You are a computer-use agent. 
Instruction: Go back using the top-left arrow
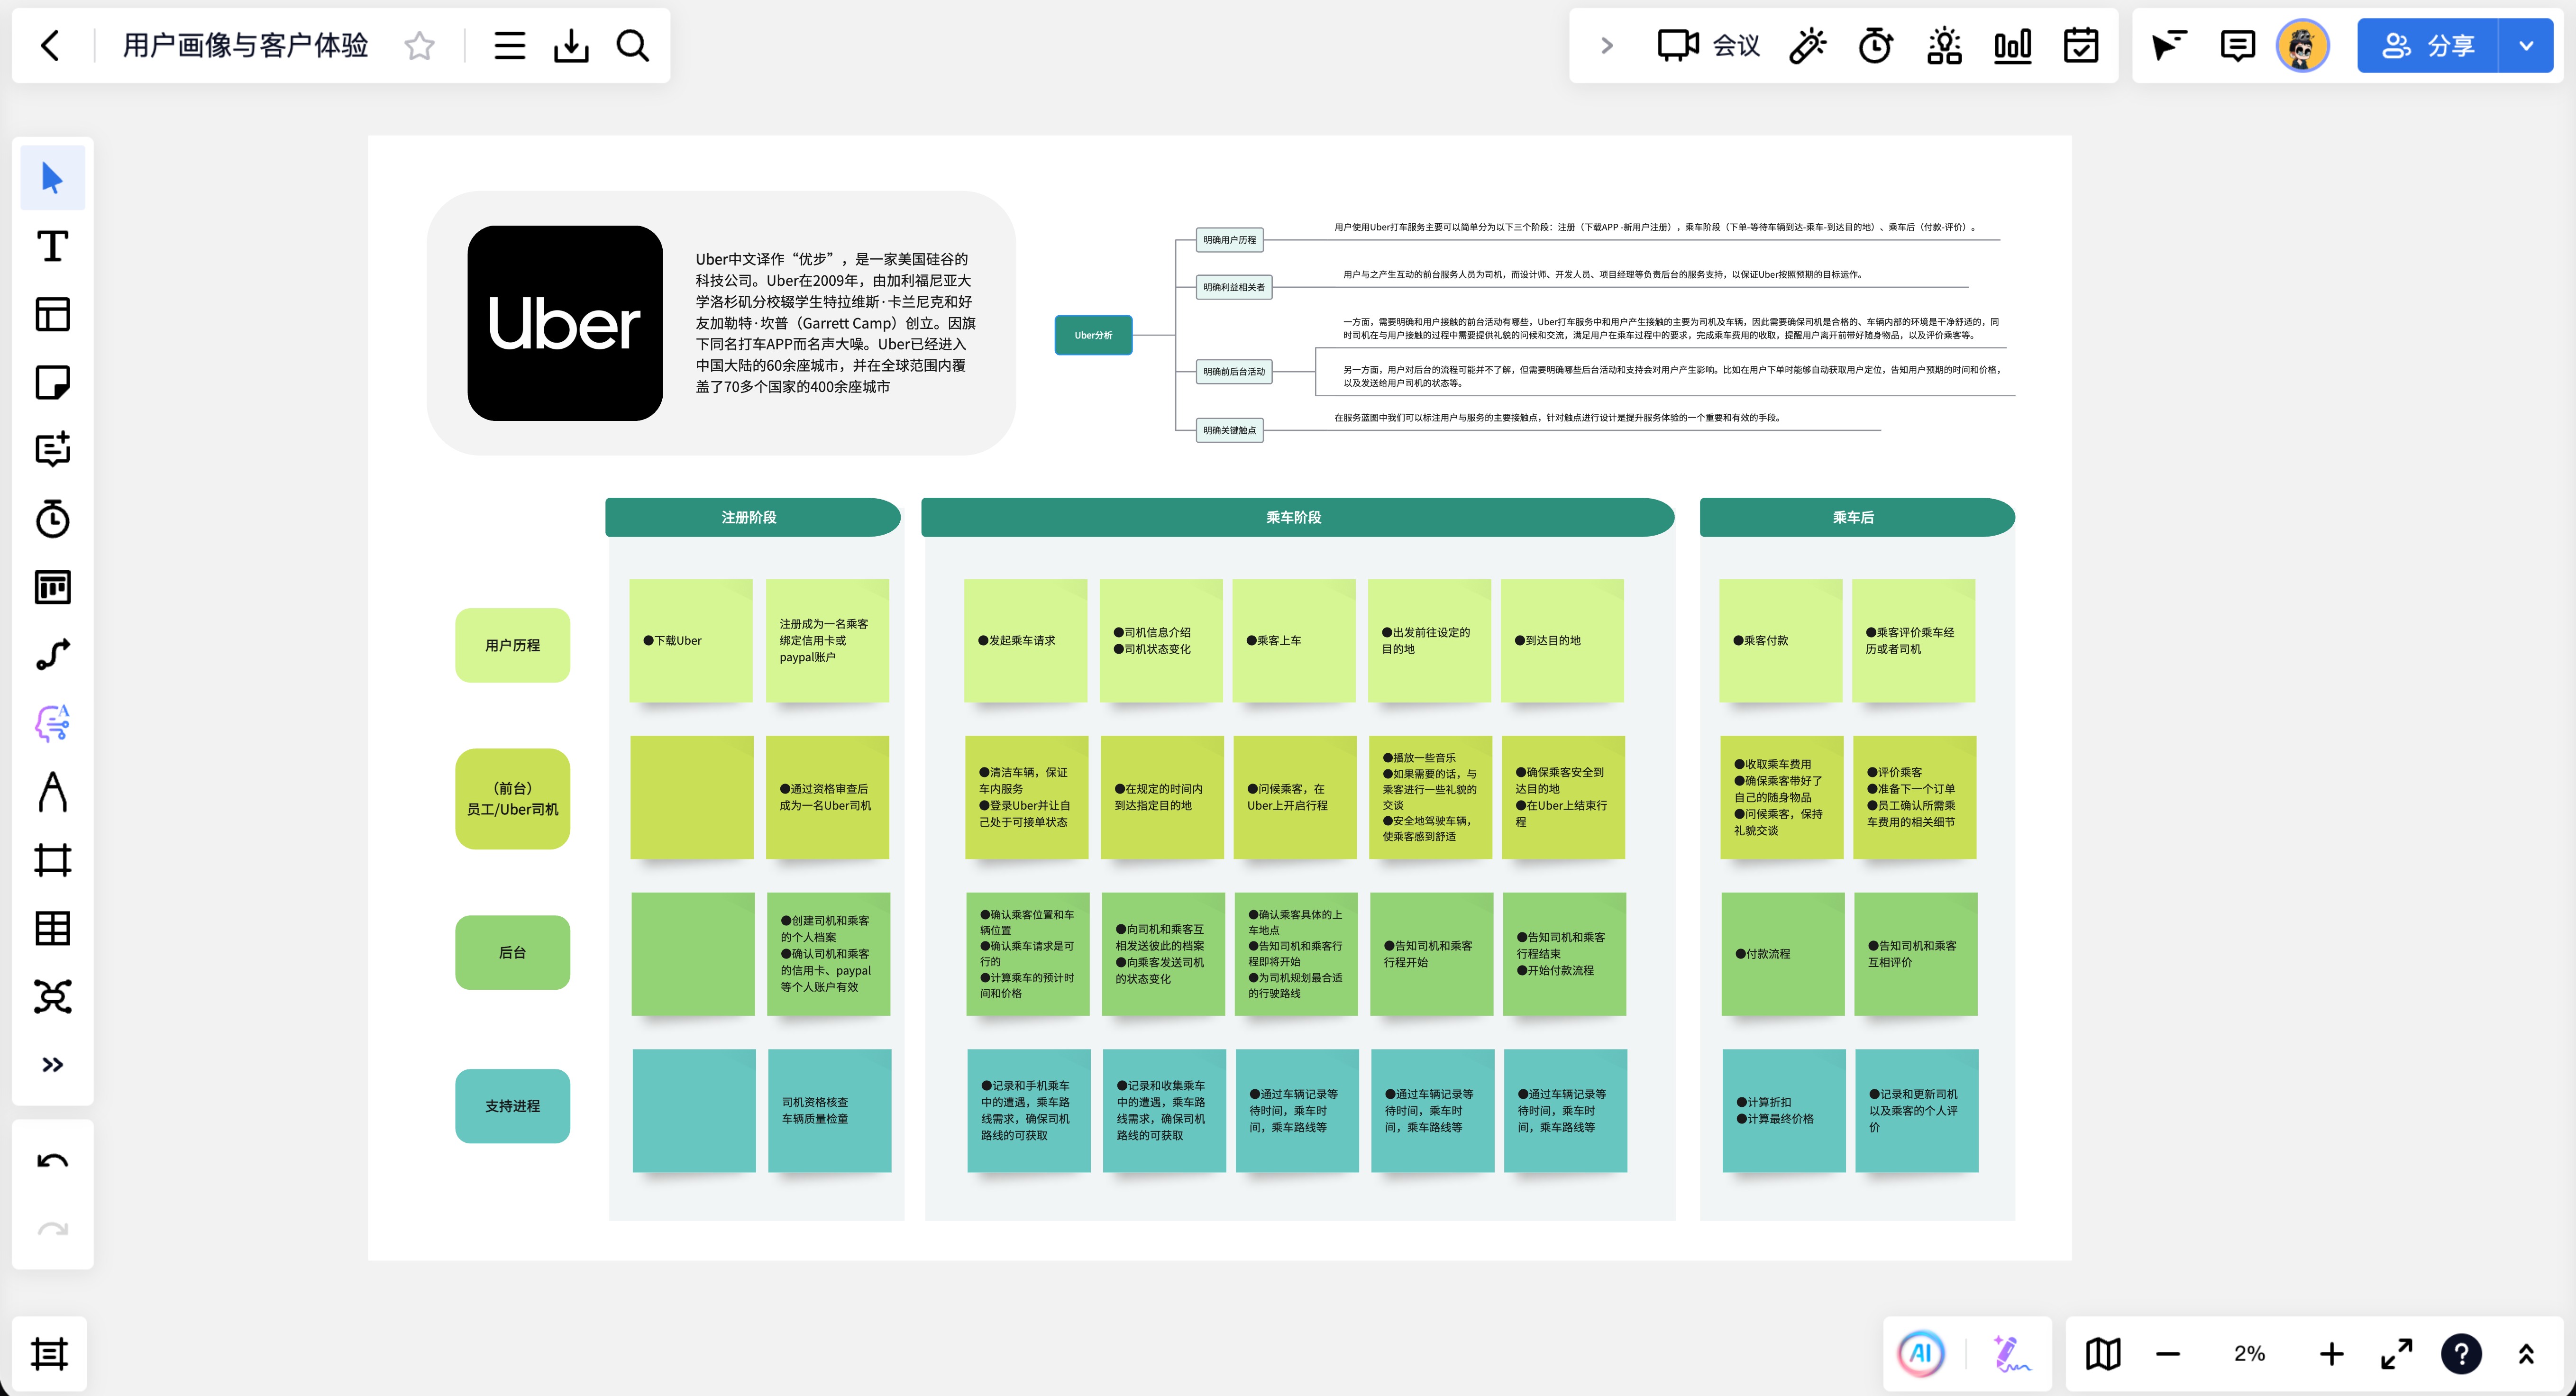pyautogui.click(x=50, y=45)
